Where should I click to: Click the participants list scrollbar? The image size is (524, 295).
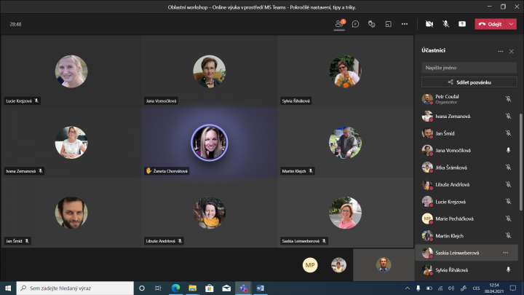pos(520,162)
